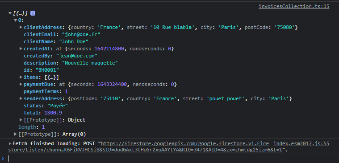Select the description value "Nouvelle maquette"
The image size is (339, 163).
click(90, 63)
